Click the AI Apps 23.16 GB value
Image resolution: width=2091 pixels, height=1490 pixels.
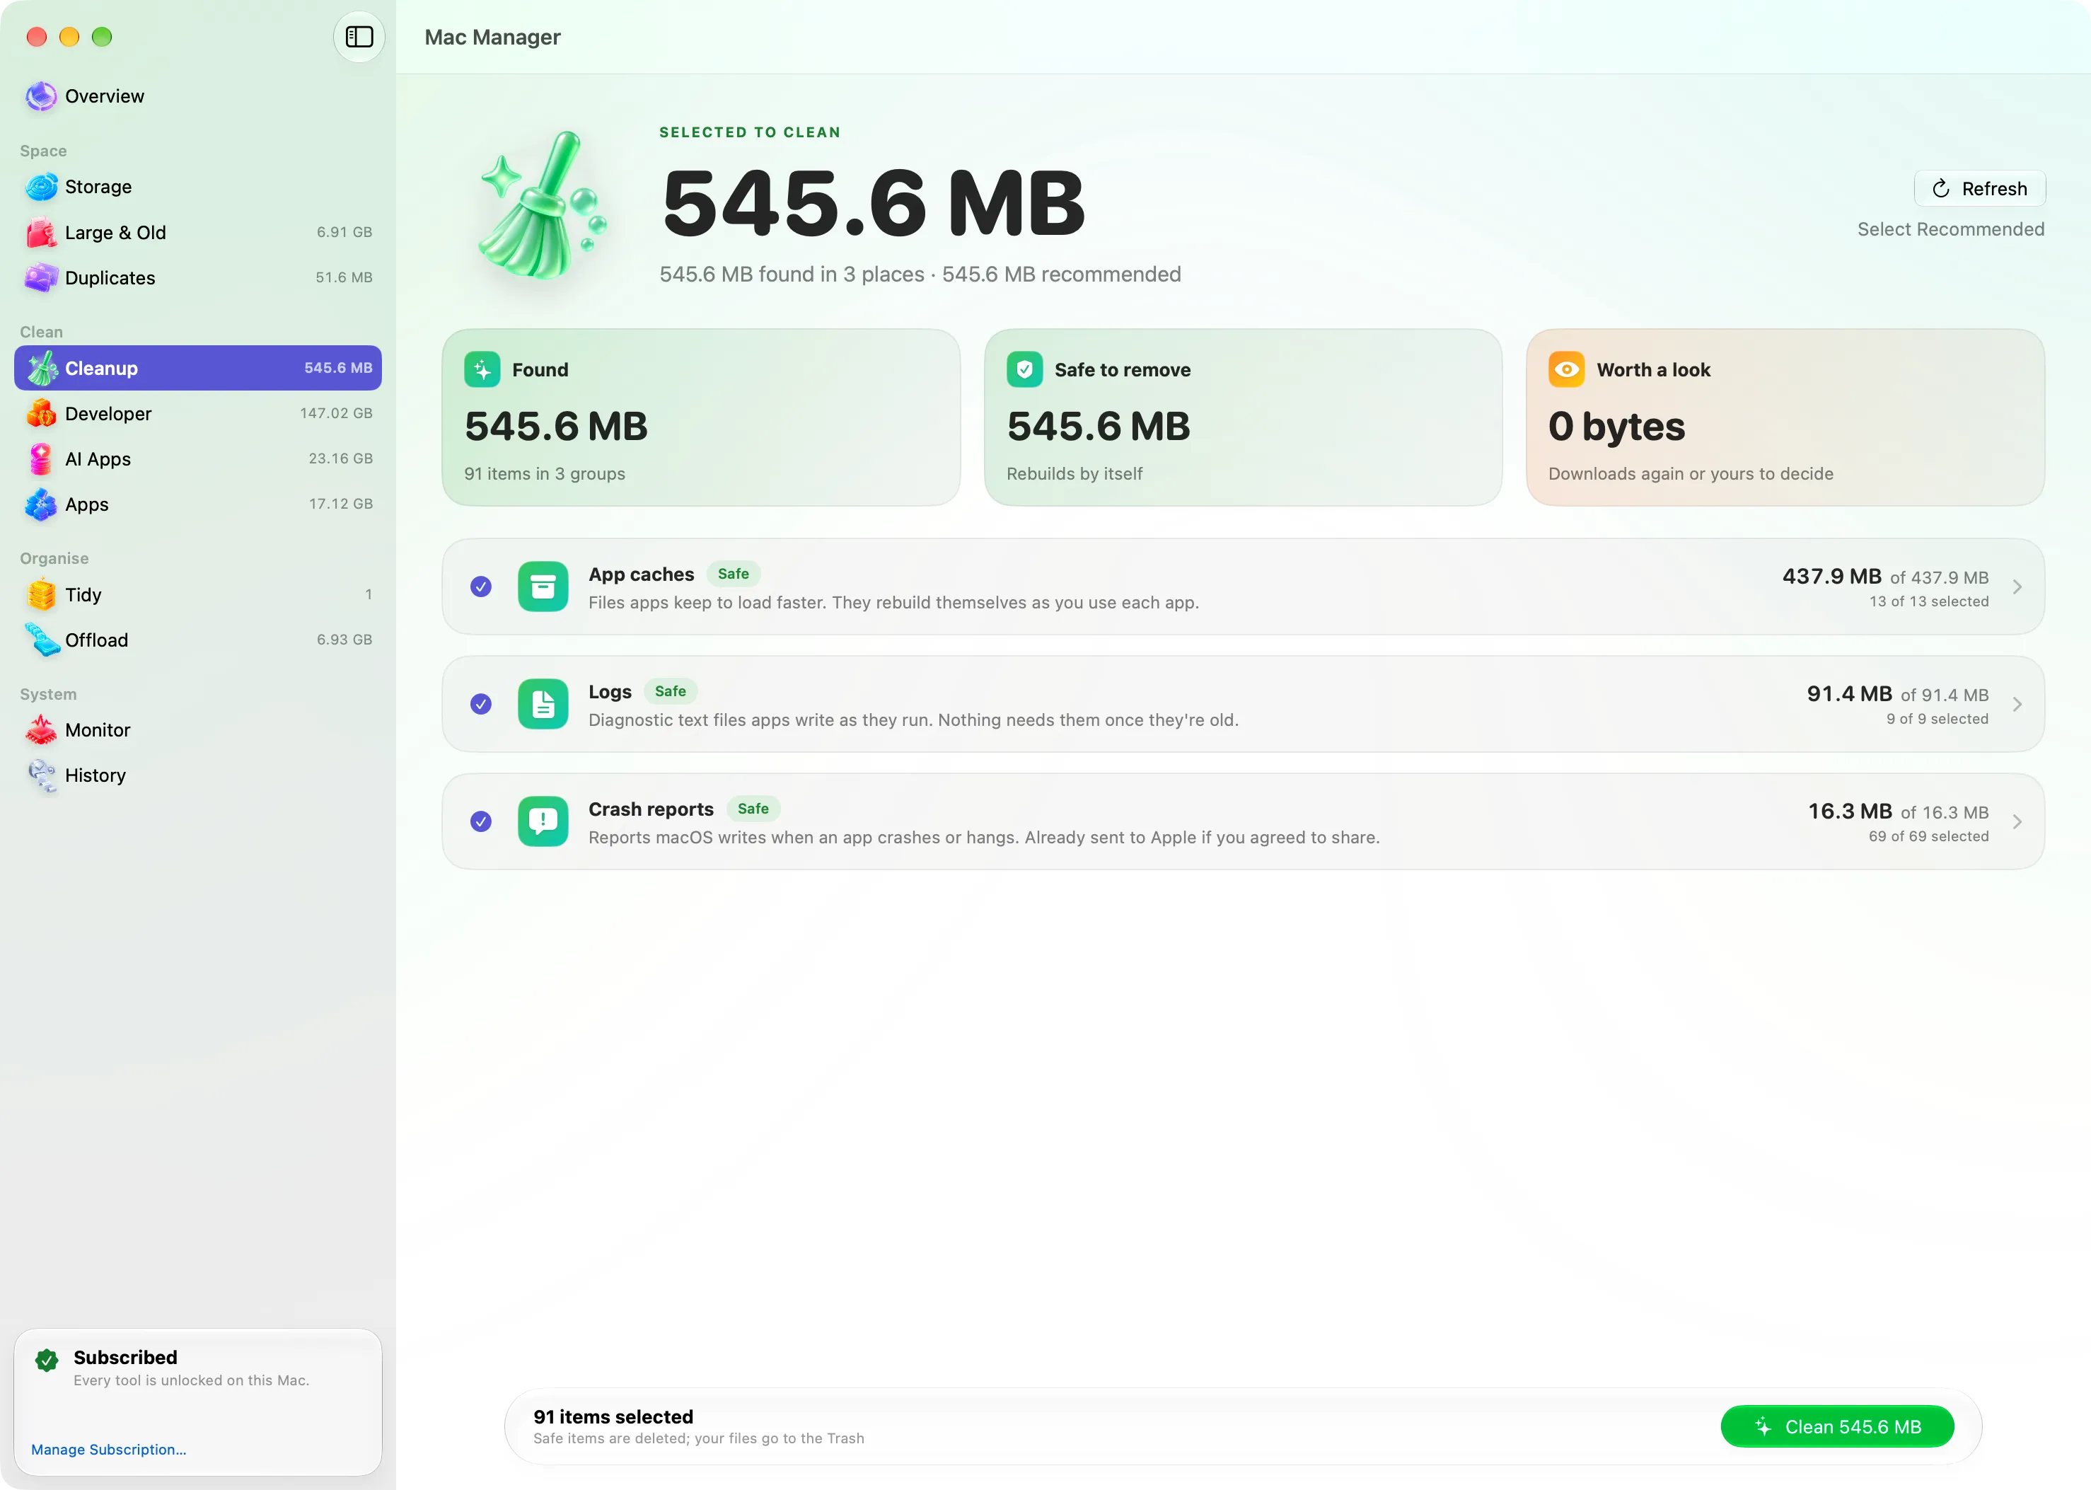coord(340,458)
